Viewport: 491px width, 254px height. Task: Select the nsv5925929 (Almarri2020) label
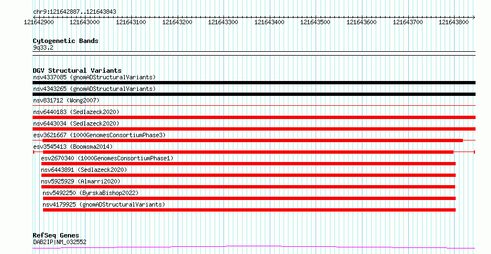point(81,181)
